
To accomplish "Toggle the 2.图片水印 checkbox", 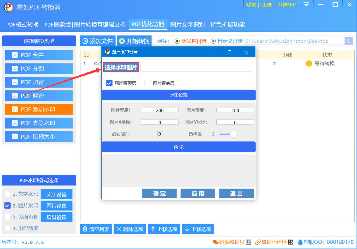I will click(7, 206).
